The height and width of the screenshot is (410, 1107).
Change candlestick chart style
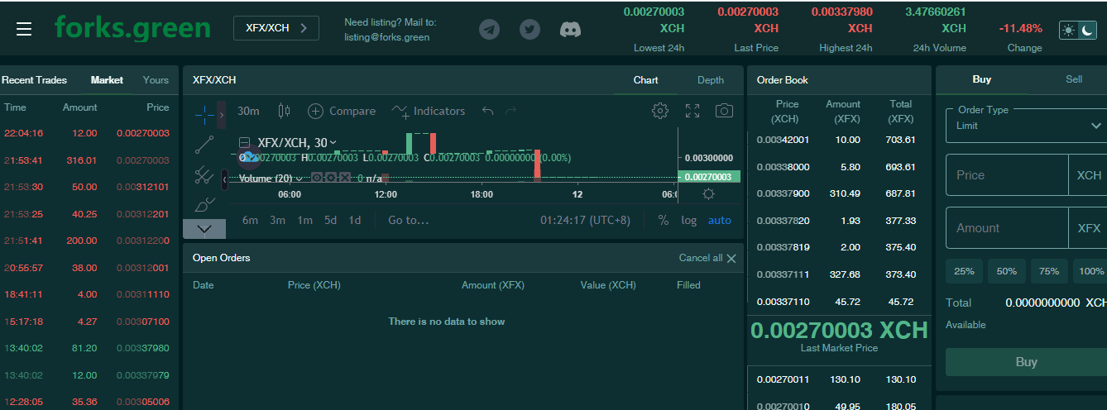point(285,111)
